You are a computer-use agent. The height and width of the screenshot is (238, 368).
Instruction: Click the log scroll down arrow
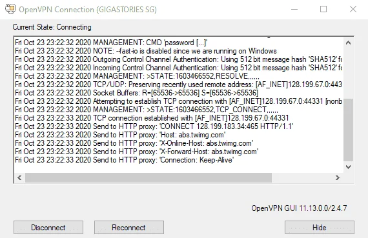348,167
